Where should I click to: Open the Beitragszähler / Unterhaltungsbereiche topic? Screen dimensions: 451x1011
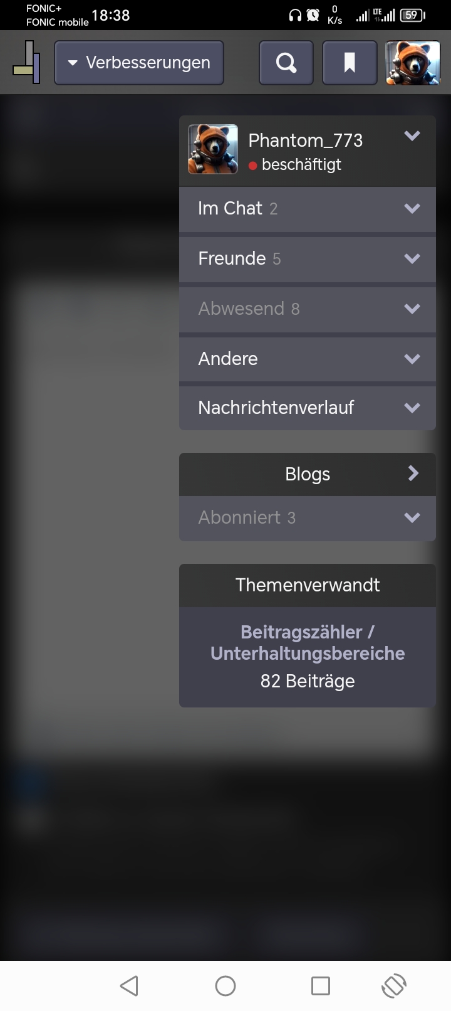click(x=308, y=643)
